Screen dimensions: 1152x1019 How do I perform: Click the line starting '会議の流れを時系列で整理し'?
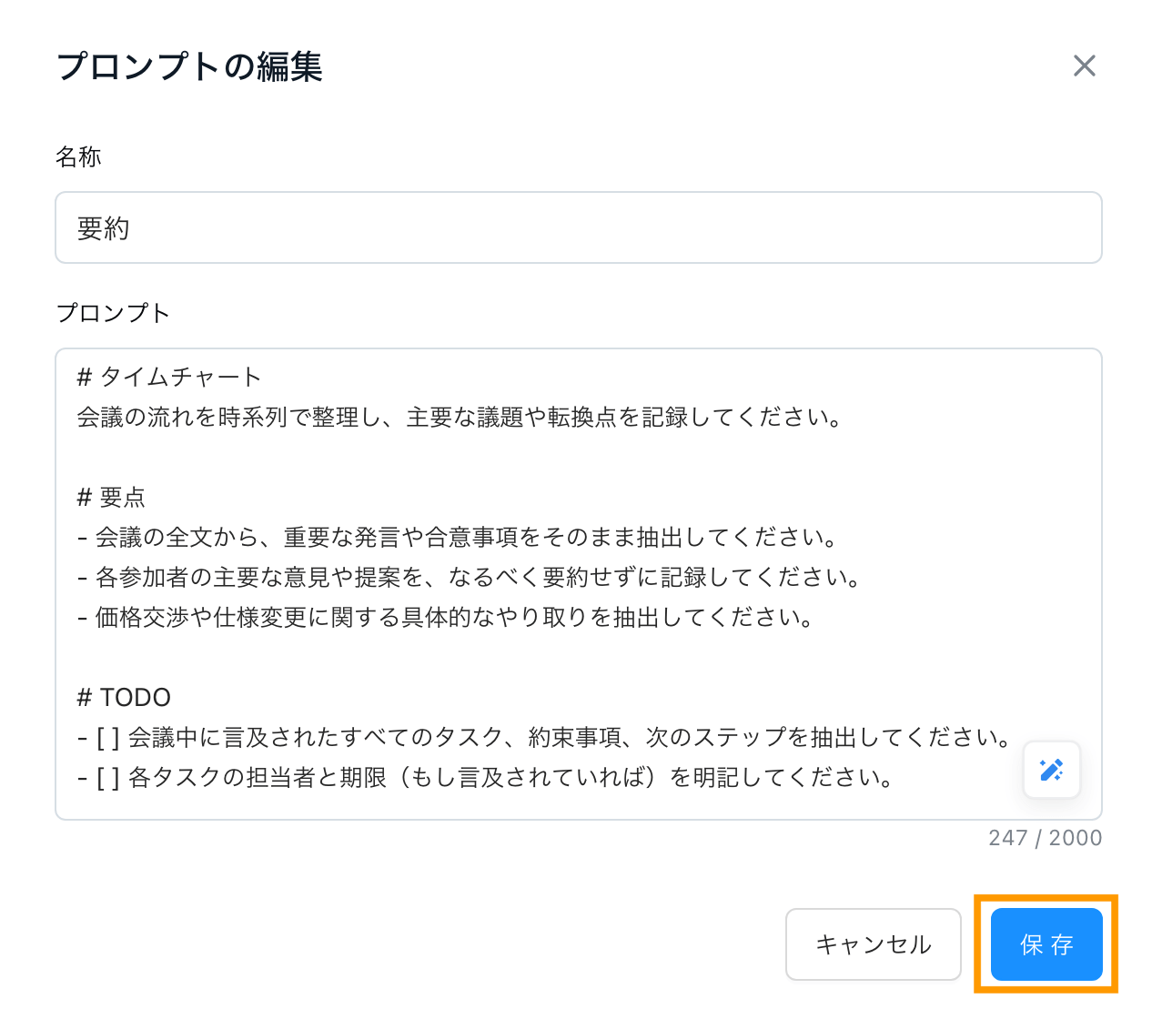click(460, 417)
